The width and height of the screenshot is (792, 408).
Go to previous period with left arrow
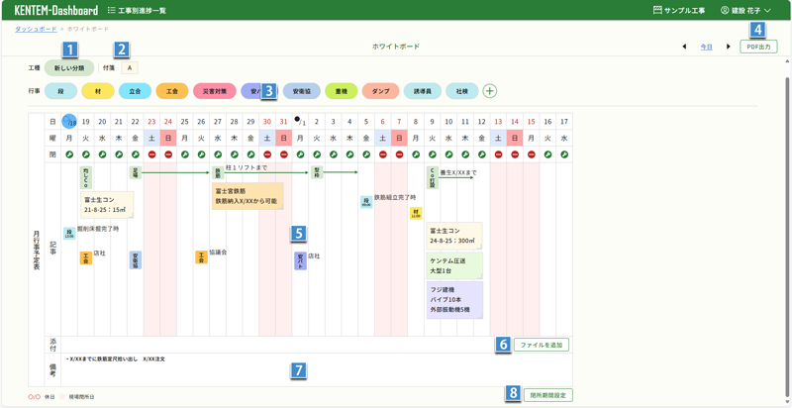click(684, 47)
